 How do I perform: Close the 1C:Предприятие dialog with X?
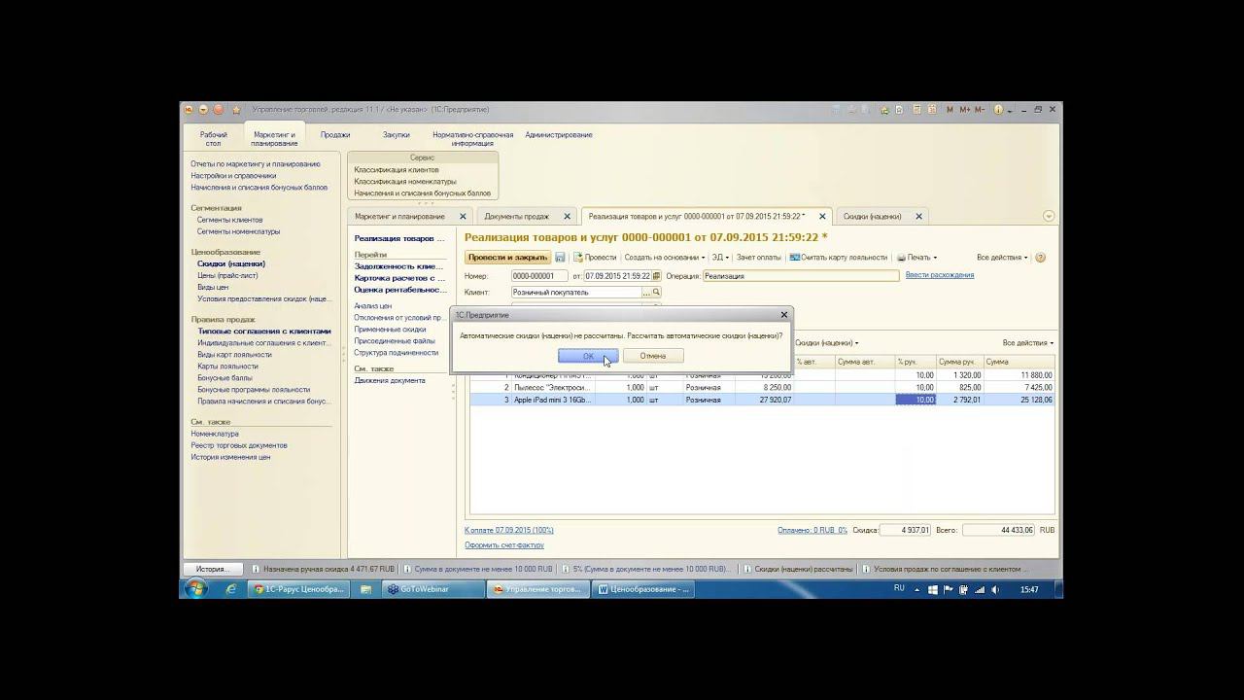784,315
